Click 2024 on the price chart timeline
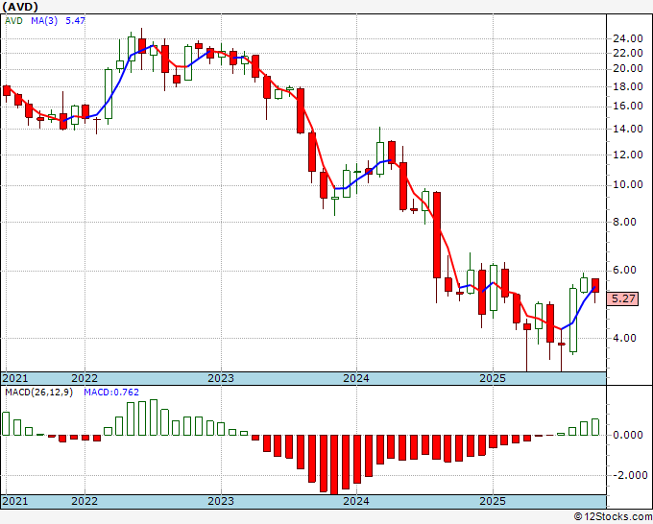 356,378
